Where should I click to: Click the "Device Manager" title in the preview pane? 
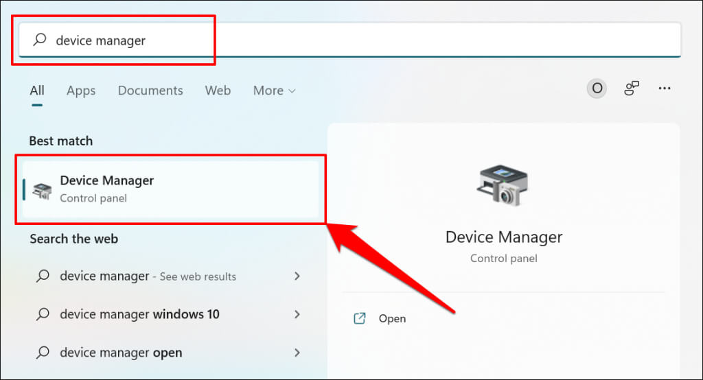504,237
